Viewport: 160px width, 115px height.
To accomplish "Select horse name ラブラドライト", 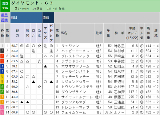I will tap(74, 61).
